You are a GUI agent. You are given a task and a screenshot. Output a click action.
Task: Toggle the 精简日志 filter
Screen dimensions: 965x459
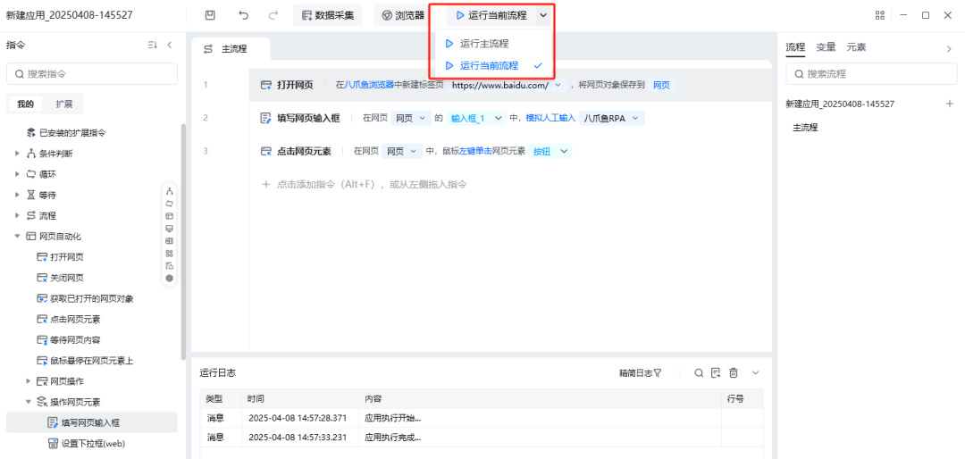coord(641,373)
